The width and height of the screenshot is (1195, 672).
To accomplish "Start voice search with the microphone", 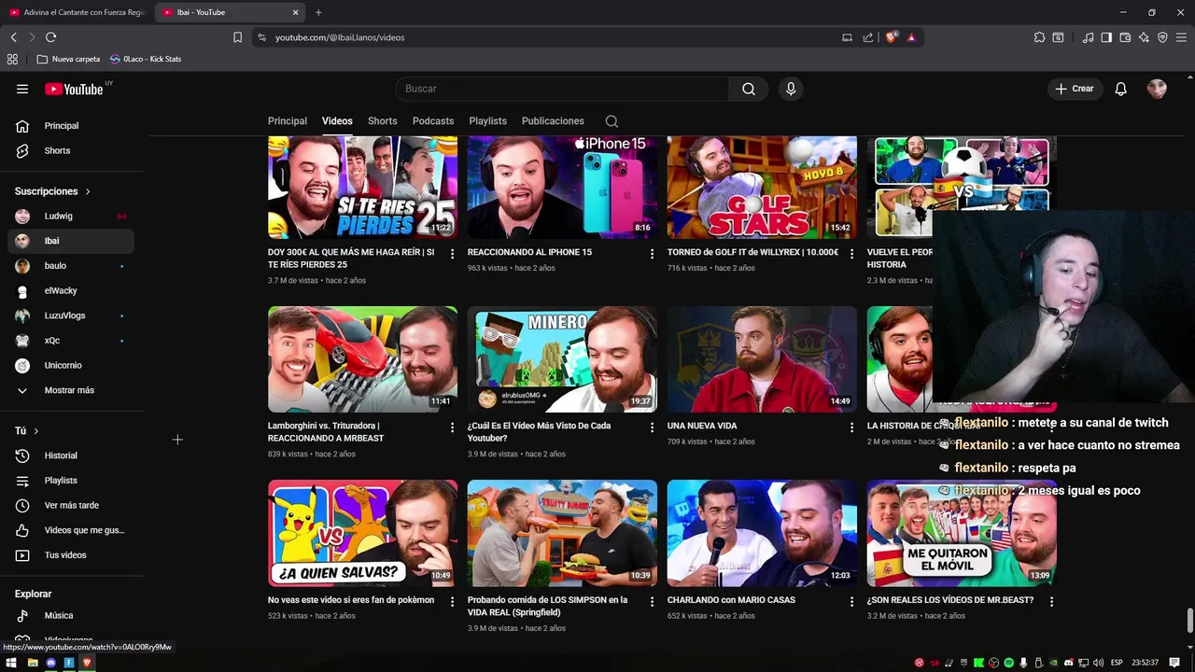I will coord(791,89).
